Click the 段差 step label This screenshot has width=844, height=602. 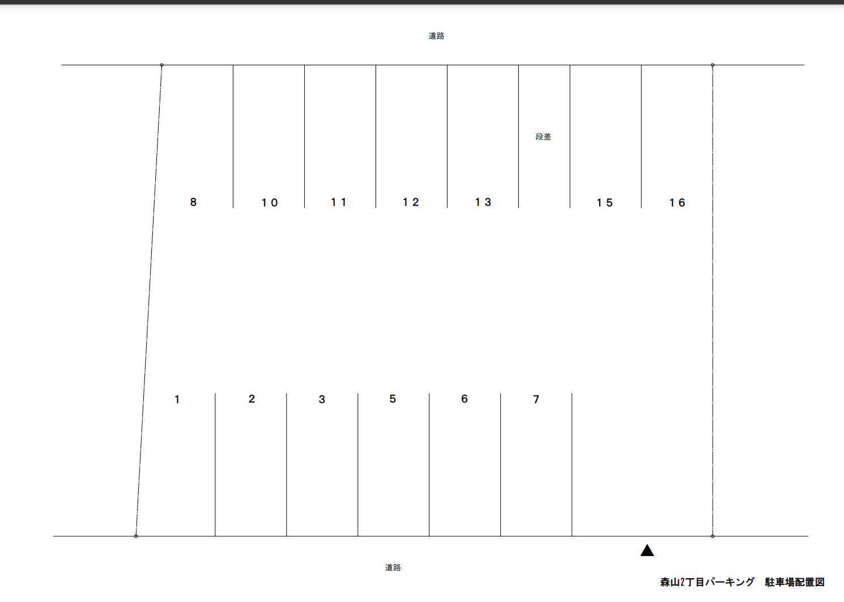[543, 137]
